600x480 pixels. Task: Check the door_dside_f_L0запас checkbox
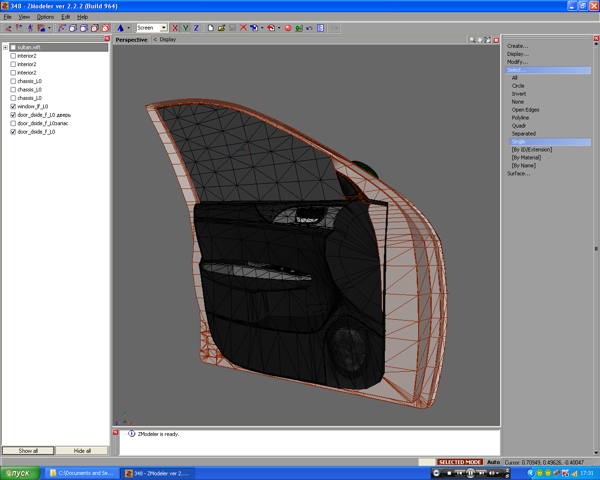point(13,123)
